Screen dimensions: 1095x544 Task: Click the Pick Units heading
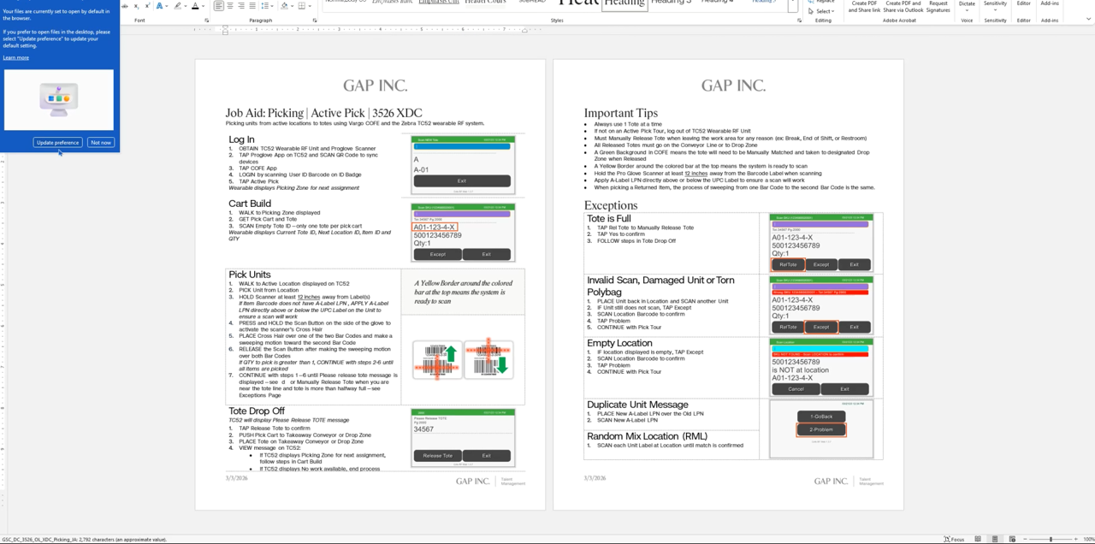click(250, 275)
